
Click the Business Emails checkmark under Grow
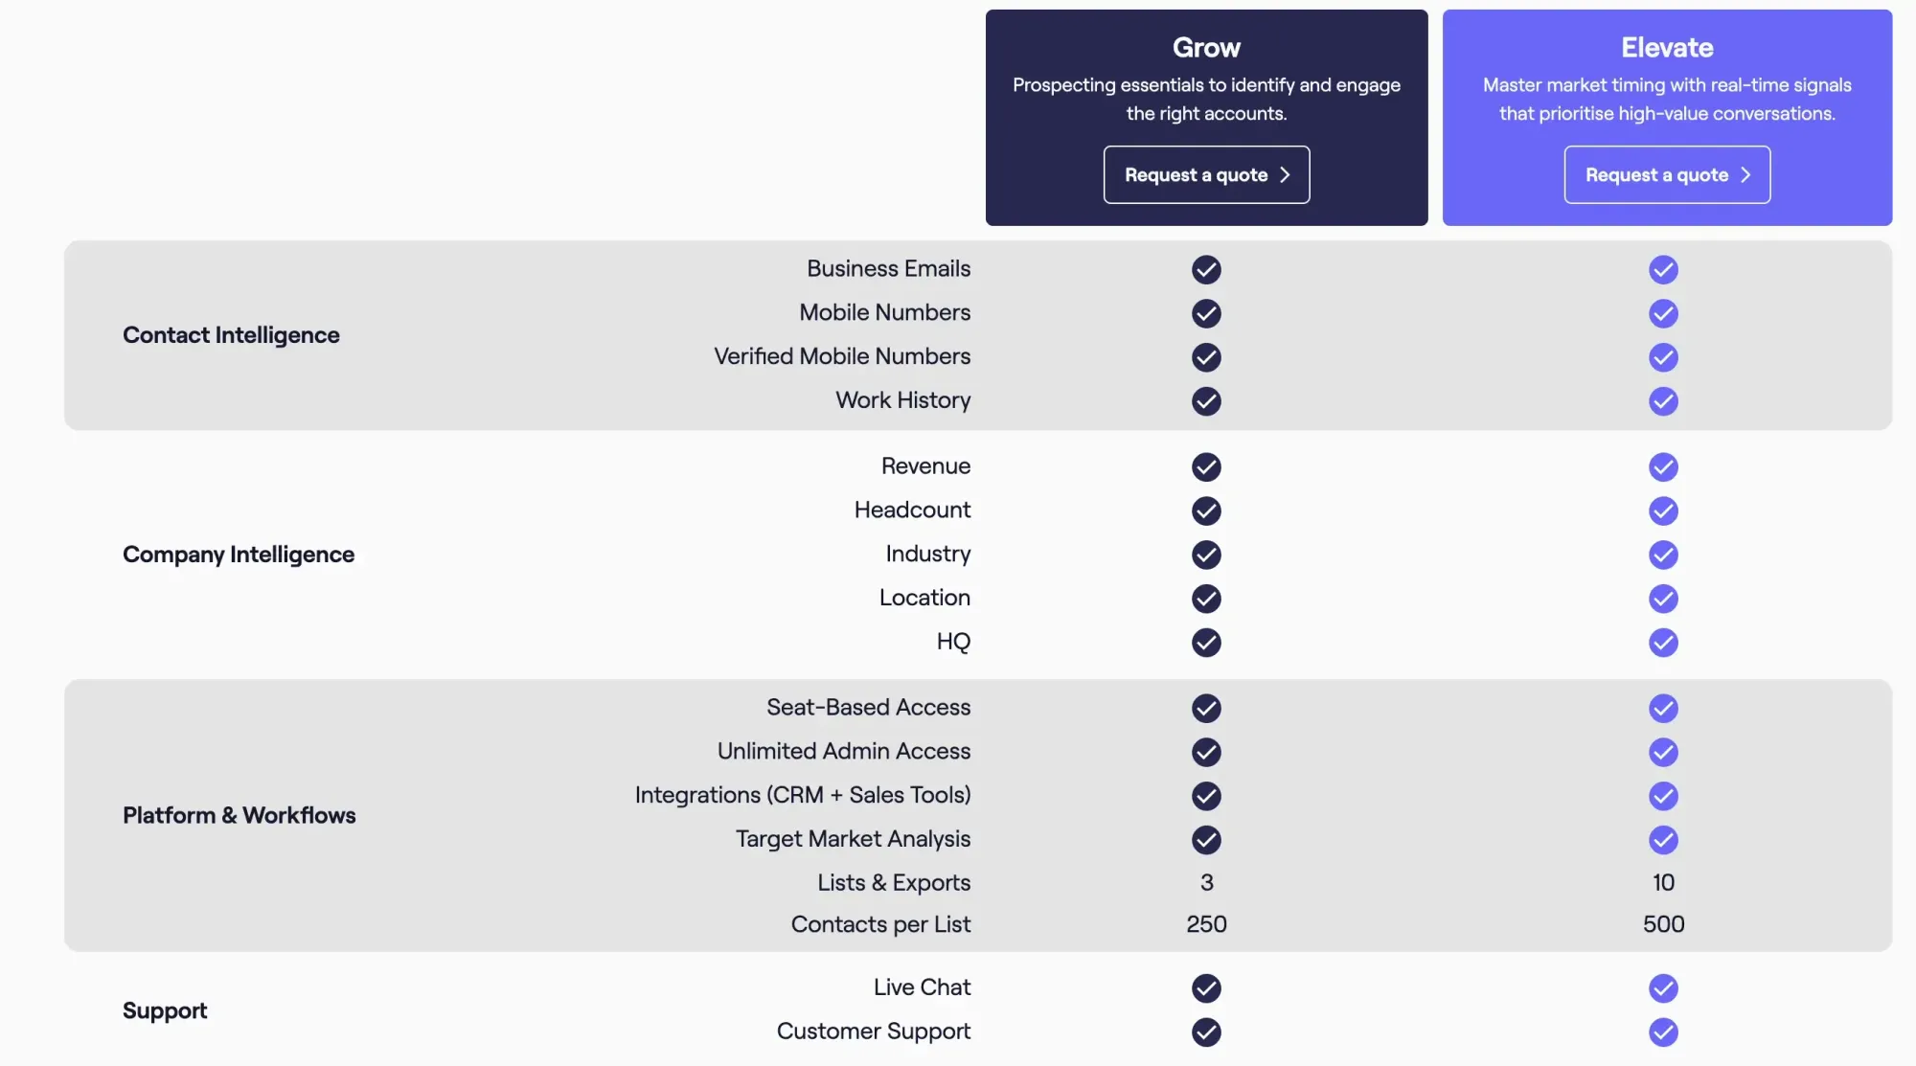[1206, 270]
